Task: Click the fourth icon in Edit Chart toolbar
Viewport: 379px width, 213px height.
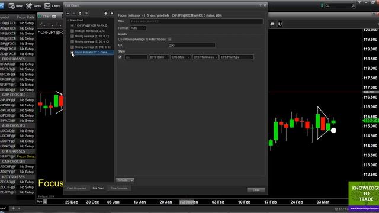Action: coord(86,14)
